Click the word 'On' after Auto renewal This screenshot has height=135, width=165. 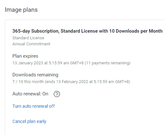(x=45, y=94)
